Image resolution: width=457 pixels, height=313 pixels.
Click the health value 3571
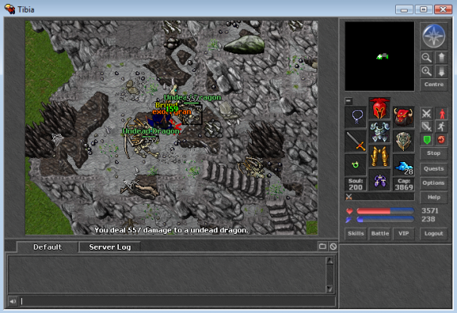point(430,210)
